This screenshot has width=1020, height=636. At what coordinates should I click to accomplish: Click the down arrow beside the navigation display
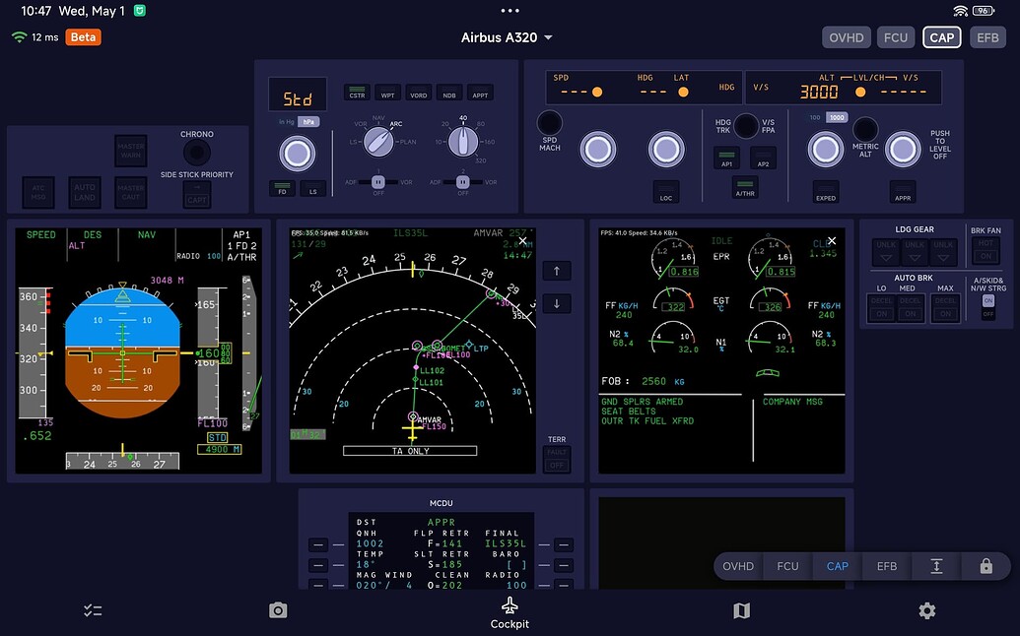pyautogui.click(x=557, y=303)
